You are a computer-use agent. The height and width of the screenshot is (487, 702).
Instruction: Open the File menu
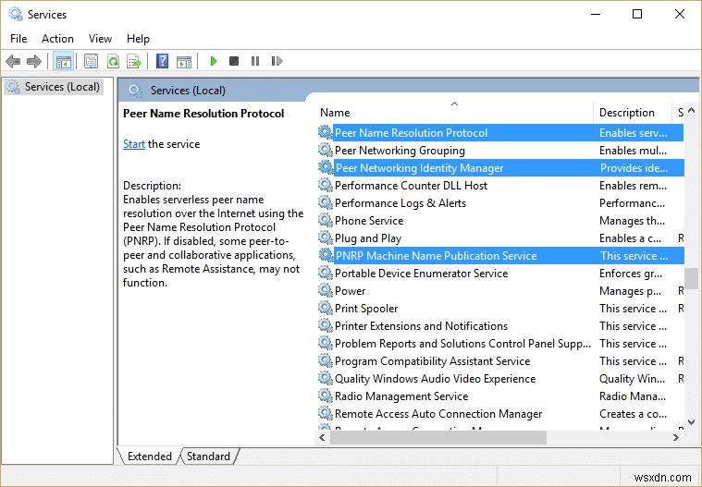pyautogui.click(x=18, y=39)
